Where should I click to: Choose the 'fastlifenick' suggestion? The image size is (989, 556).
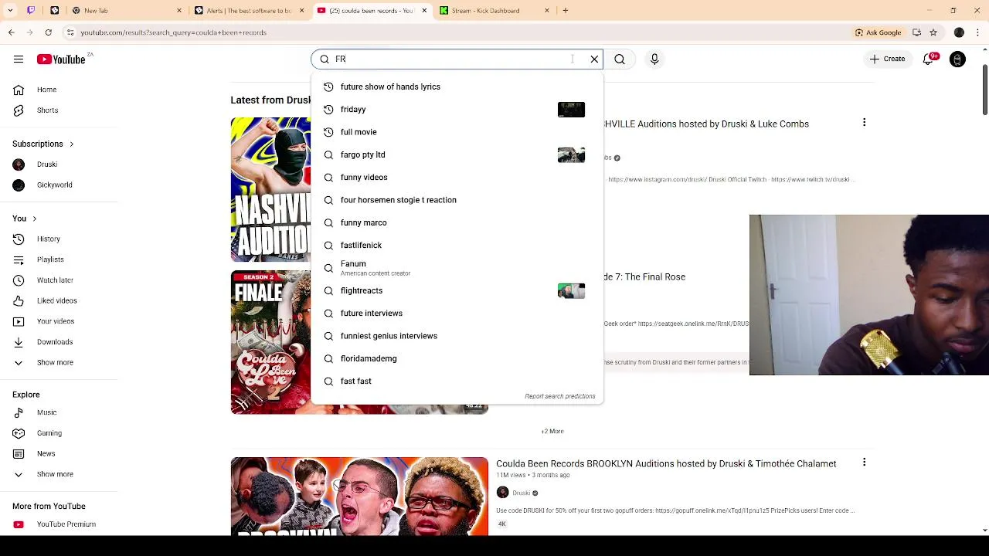coord(457,246)
